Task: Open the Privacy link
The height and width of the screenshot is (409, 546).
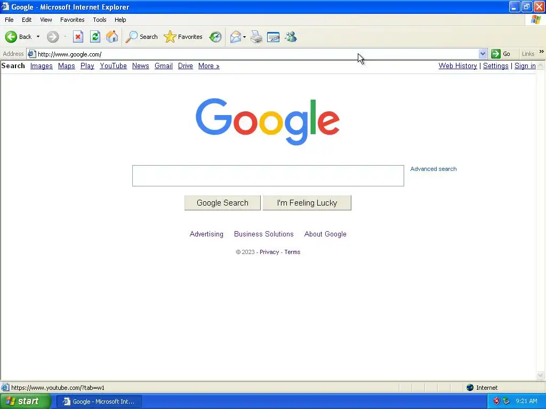Action: click(x=269, y=252)
